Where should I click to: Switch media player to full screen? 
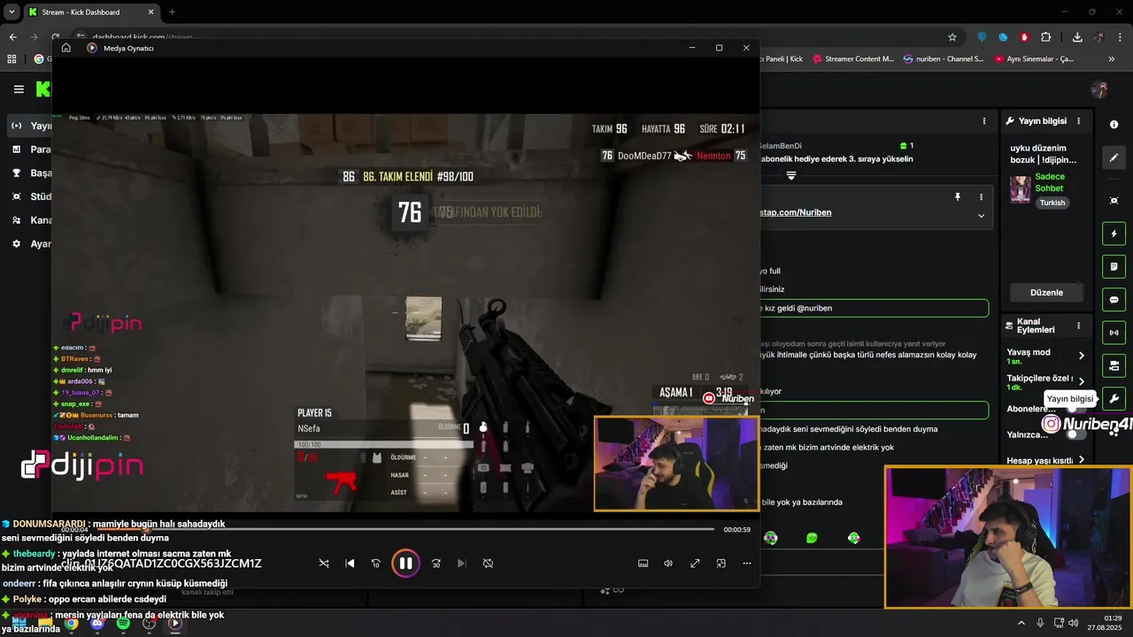695,564
